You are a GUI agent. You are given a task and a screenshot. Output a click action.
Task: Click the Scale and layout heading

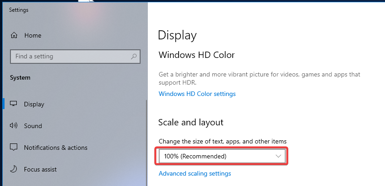point(191,122)
